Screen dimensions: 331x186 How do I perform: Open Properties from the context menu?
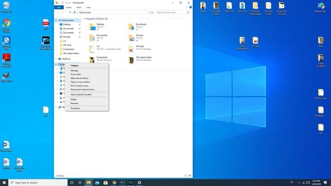pyautogui.click(x=75, y=109)
